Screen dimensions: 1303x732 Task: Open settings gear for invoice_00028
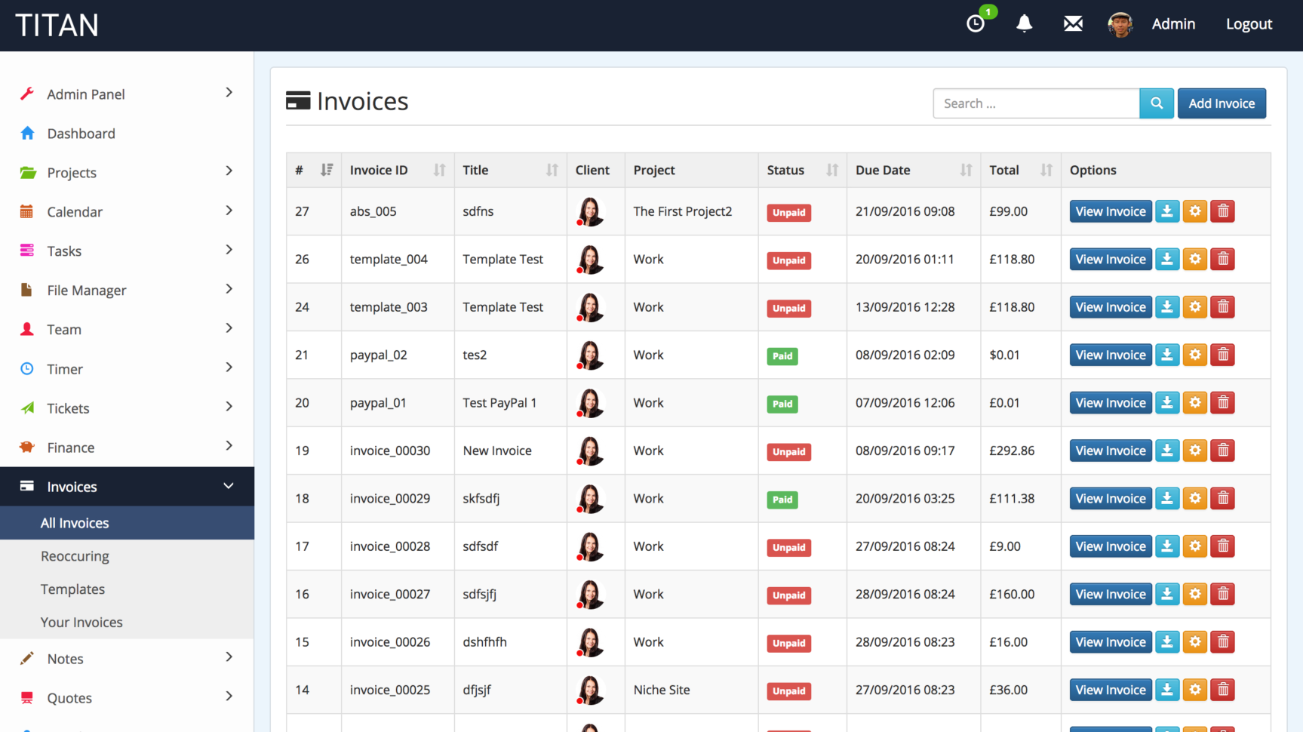coord(1195,546)
